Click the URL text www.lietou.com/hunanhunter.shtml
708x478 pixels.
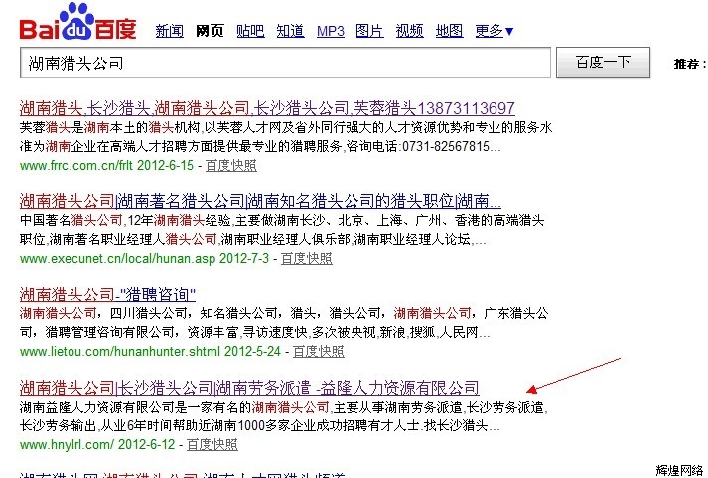[x=120, y=351]
